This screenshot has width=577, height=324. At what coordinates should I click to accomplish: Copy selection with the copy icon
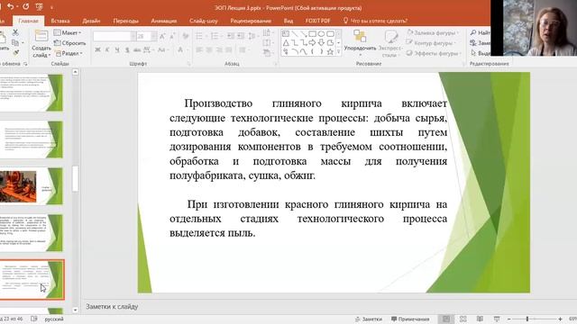pos(15,43)
